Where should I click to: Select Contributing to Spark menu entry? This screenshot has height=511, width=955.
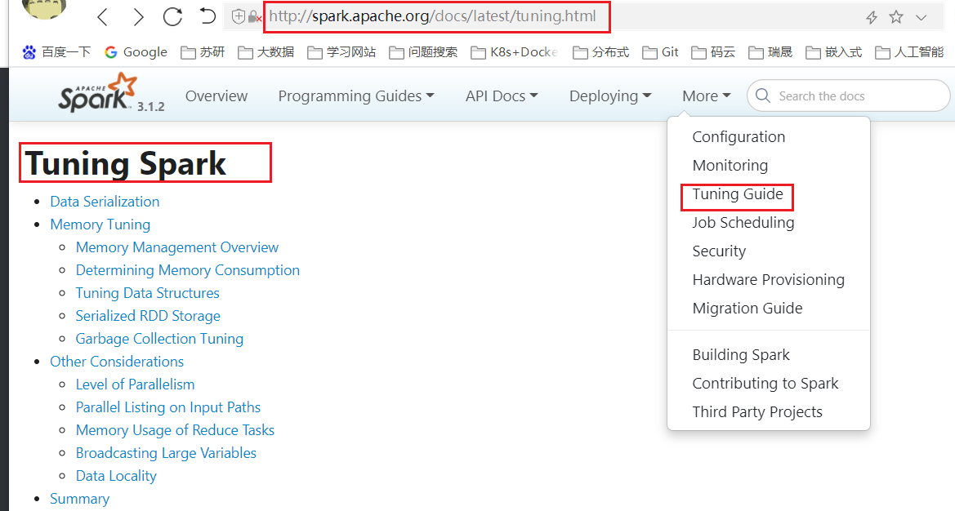(765, 384)
